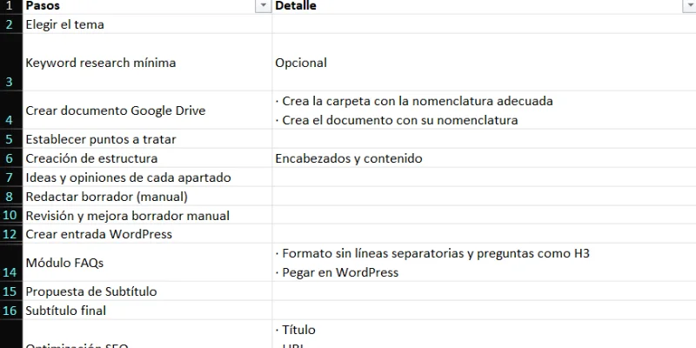Image resolution: width=696 pixels, height=348 pixels.
Task: Select row header 12
Action: point(11,234)
